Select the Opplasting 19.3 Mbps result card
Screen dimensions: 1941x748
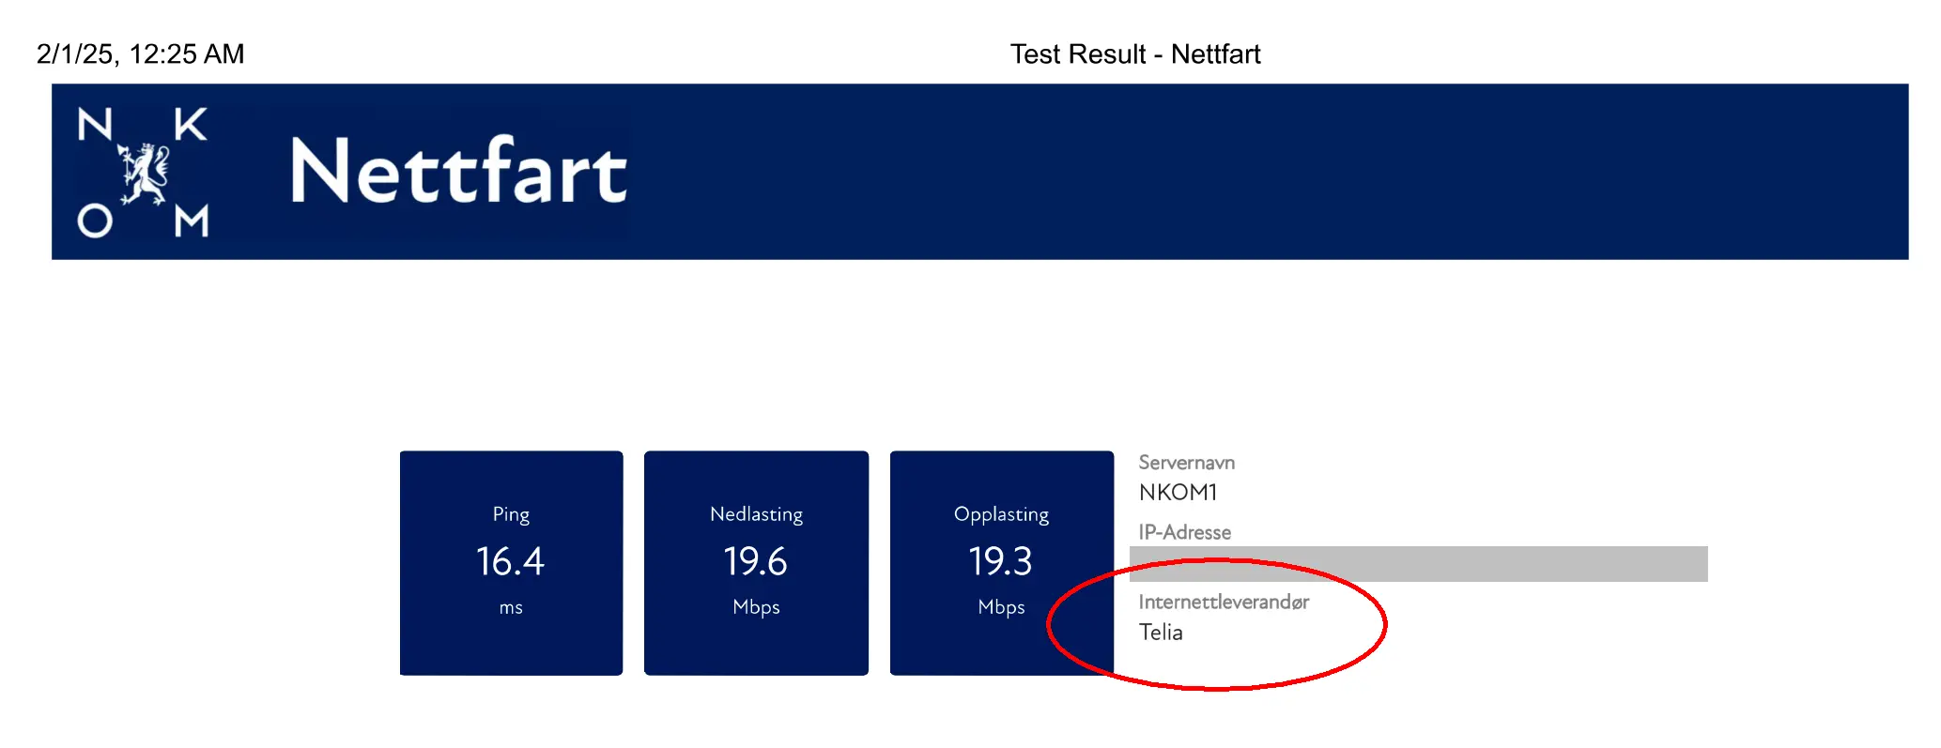pos(1002,563)
